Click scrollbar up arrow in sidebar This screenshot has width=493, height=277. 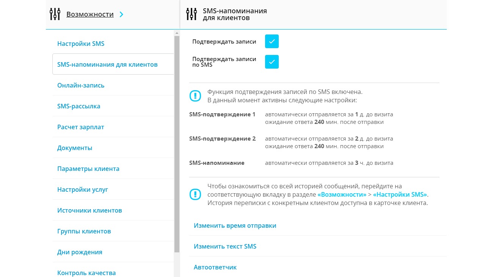coord(177,33)
